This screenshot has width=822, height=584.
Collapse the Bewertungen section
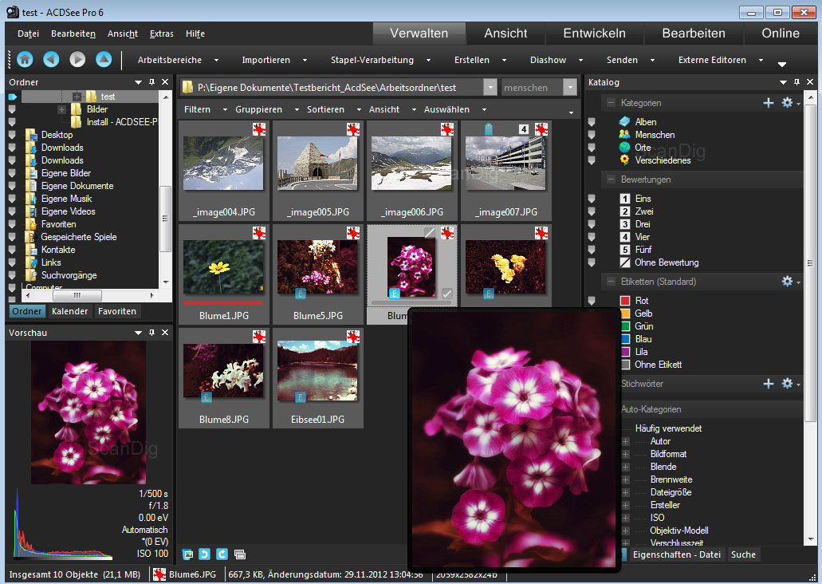(611, 180)
